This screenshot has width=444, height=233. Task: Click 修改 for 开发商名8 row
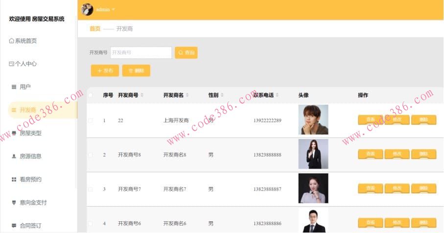coord(397,154)
